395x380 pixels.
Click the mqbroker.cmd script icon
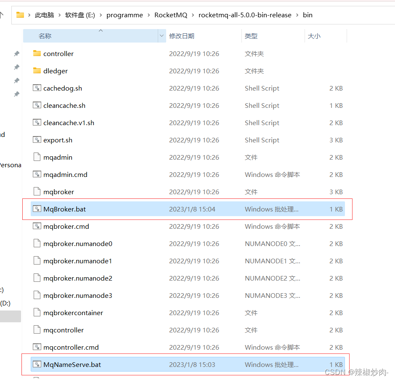click(37, 226)
